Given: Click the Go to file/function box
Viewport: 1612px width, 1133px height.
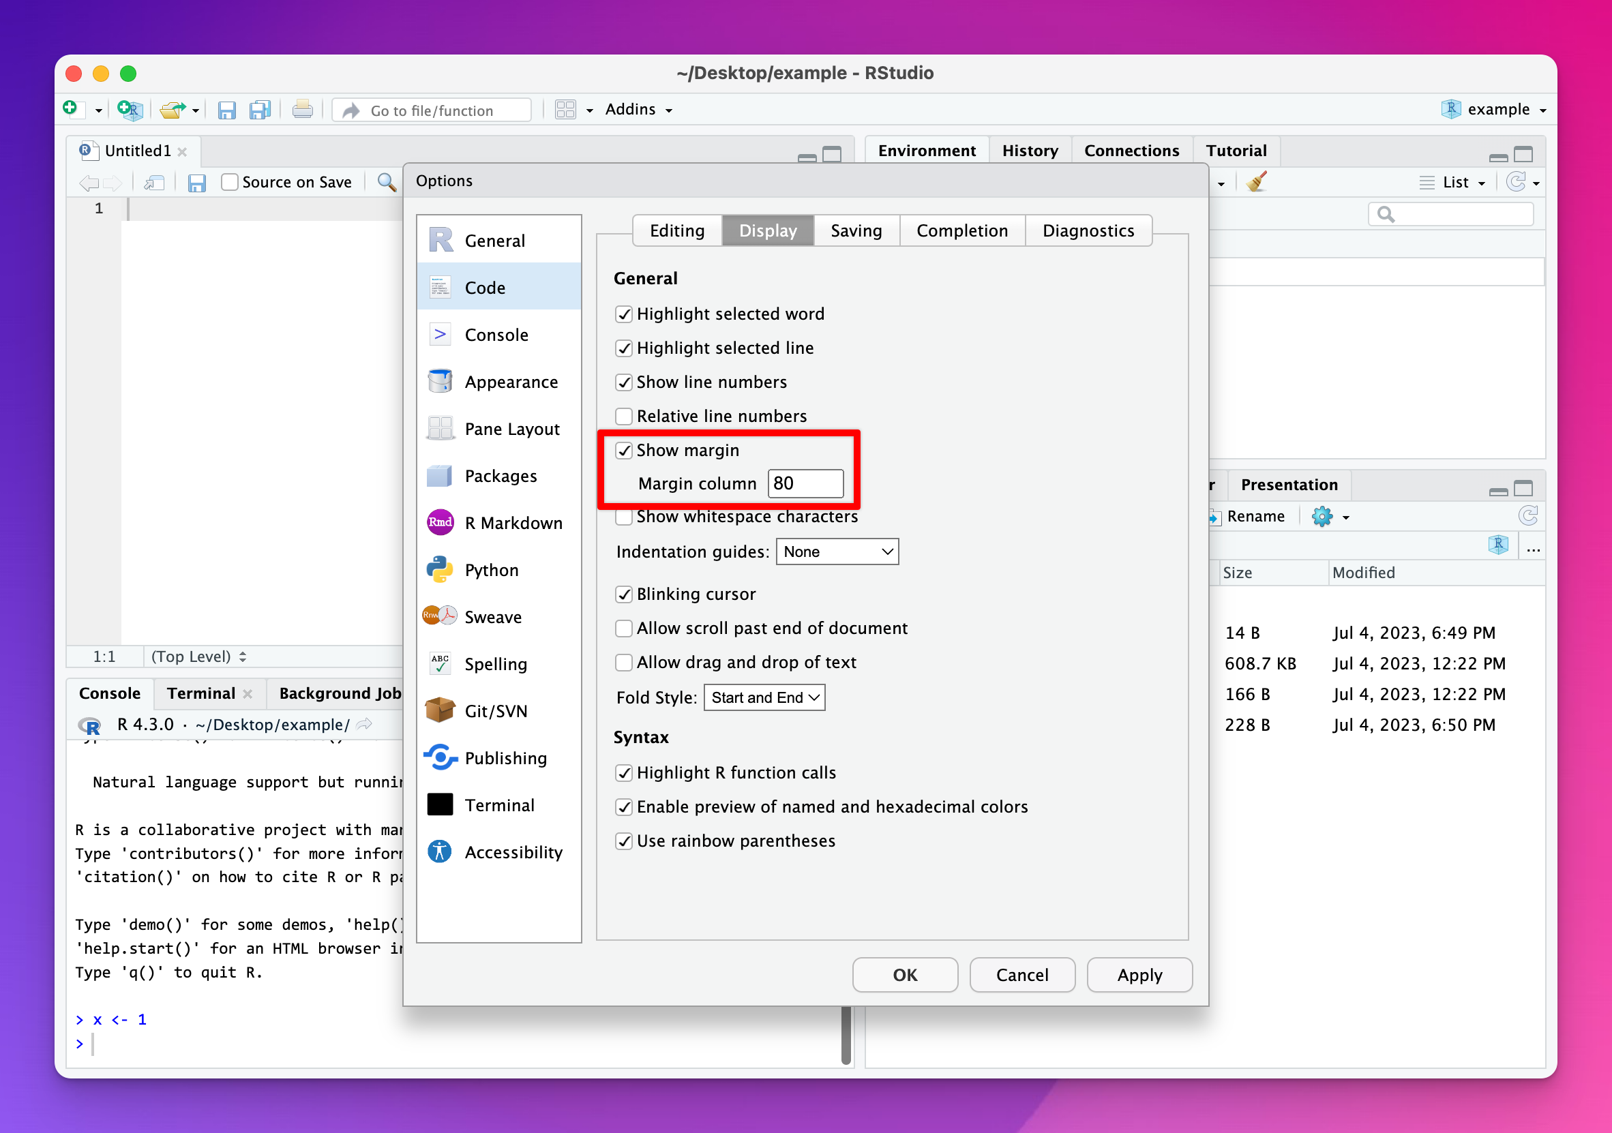Looking at the screenshot, I should pyautogui.click(x=432, y=110).
